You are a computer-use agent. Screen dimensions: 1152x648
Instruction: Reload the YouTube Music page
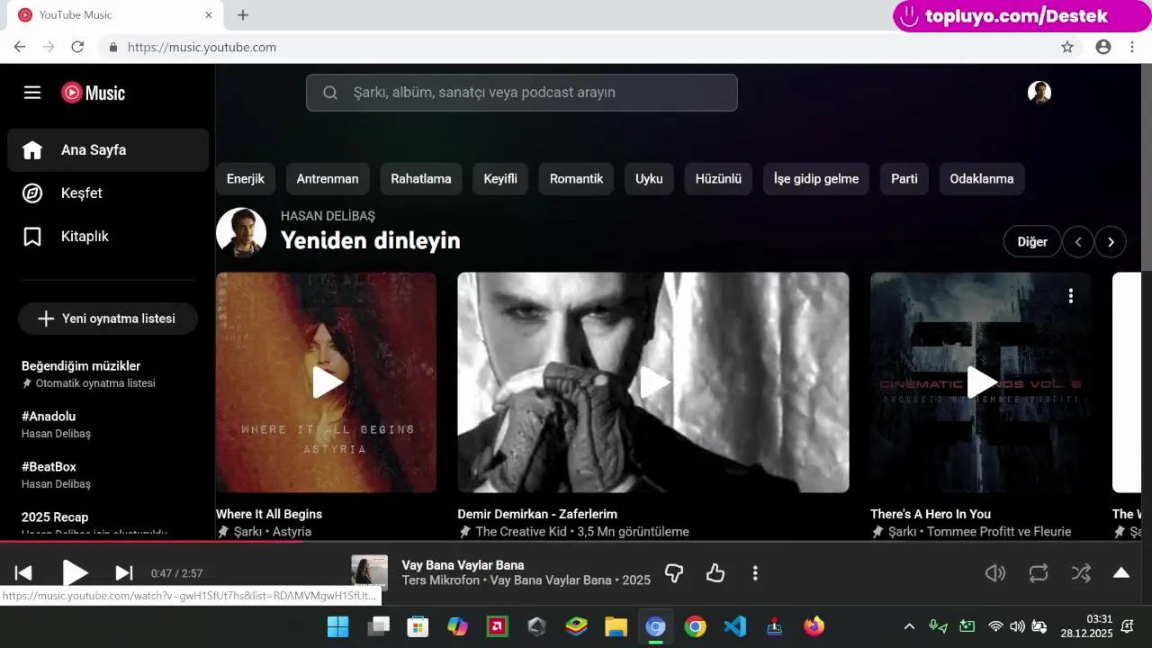pyautogui.click(x=77, y=47)
